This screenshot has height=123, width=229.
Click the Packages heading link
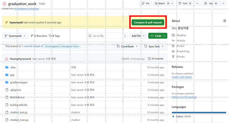178,87
